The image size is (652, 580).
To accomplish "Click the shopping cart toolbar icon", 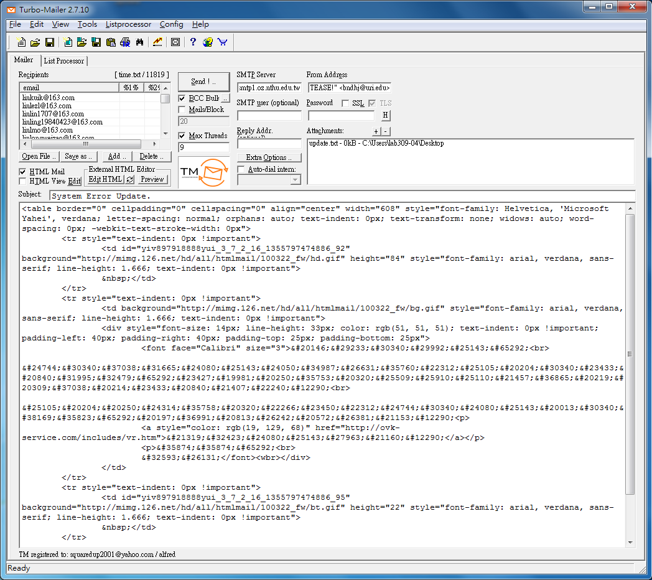I will point(222,42).
